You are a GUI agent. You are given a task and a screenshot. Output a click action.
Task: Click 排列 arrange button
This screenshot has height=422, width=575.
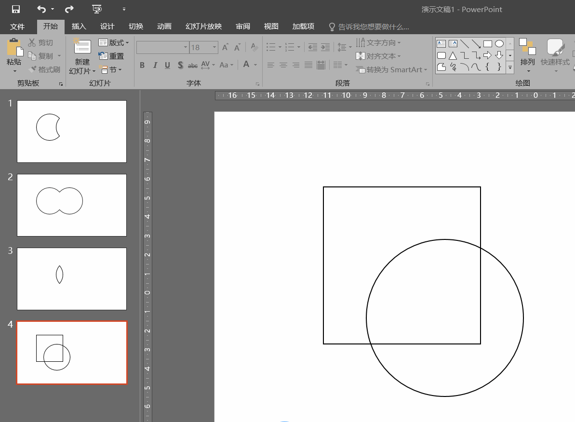pyautogui.click(x=528, y=55)
